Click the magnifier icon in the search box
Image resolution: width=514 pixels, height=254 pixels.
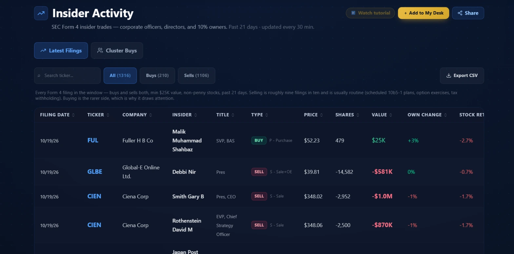pos(39,76)
